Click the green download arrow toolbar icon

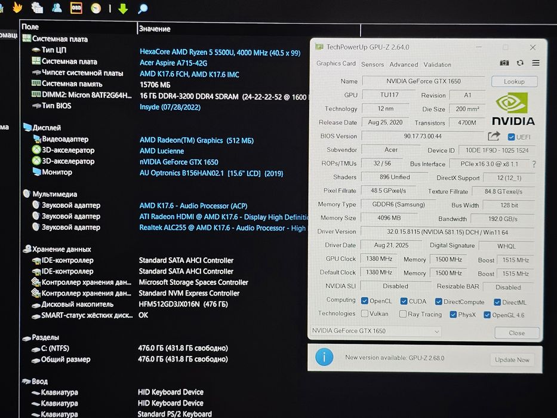123,8
